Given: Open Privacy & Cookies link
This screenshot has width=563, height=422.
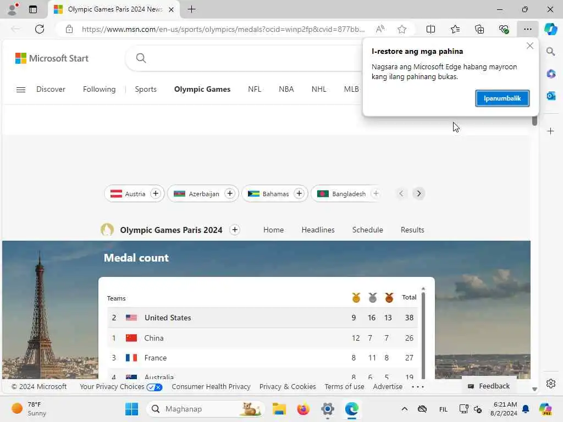Looking at the screenshot, I should coord(287,386).
